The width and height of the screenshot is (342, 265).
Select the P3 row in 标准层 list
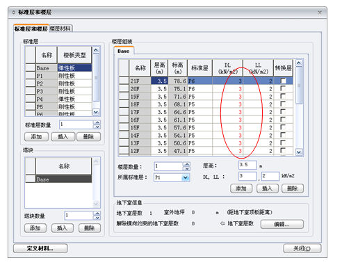pyautogui.click(x=58, y=91)
